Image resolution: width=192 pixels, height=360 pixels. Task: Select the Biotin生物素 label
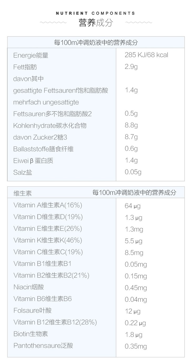tap(31, 334)
